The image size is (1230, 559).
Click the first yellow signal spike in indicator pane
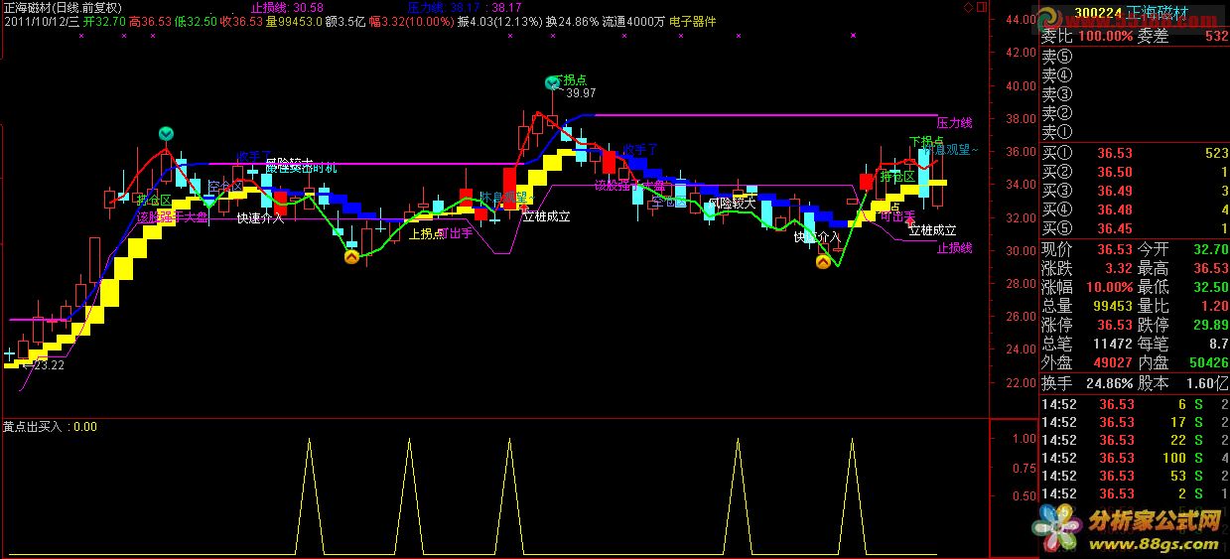coord(309,494)
